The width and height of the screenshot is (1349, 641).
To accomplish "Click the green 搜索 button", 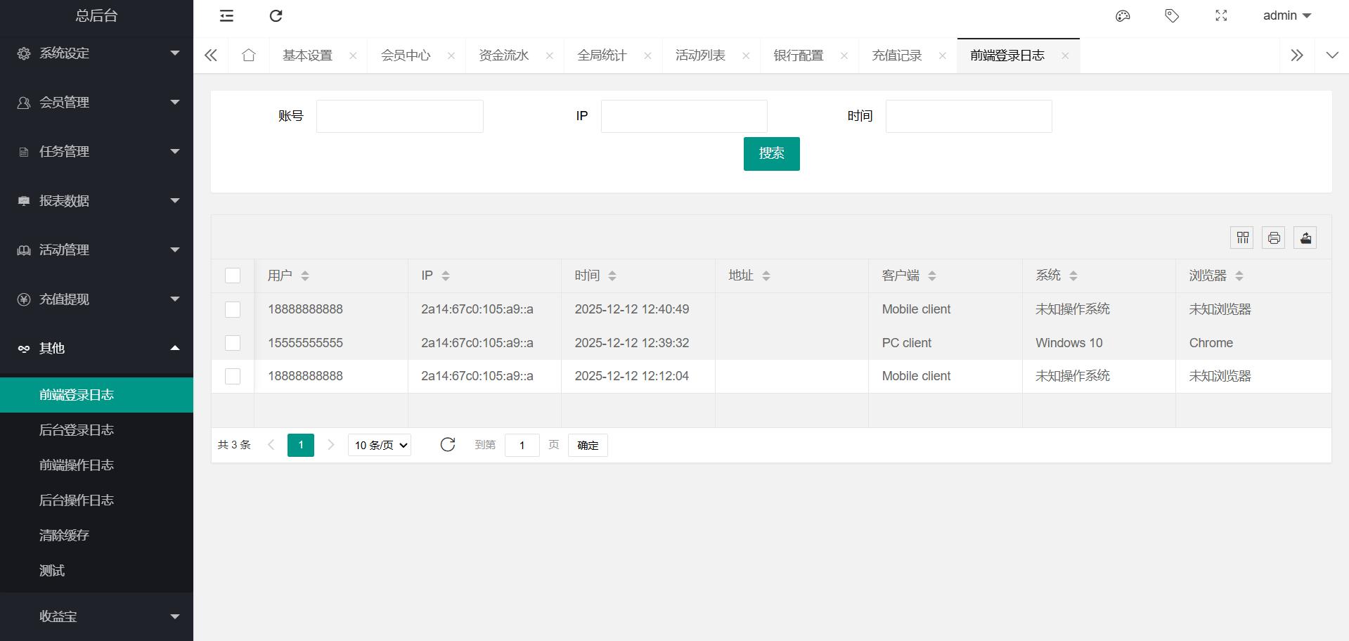I will [x=771, y=153].
